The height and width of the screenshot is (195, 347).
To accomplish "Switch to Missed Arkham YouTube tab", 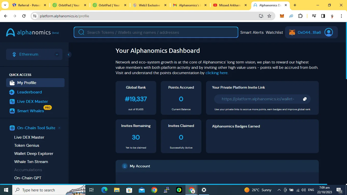I will [230, 5].
